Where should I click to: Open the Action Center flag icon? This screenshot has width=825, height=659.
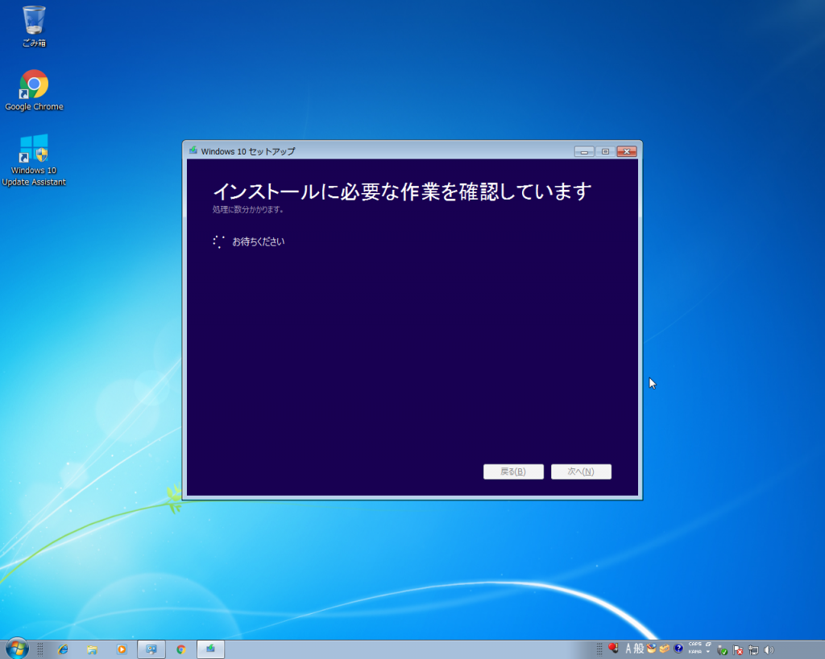tap(737, 649)
